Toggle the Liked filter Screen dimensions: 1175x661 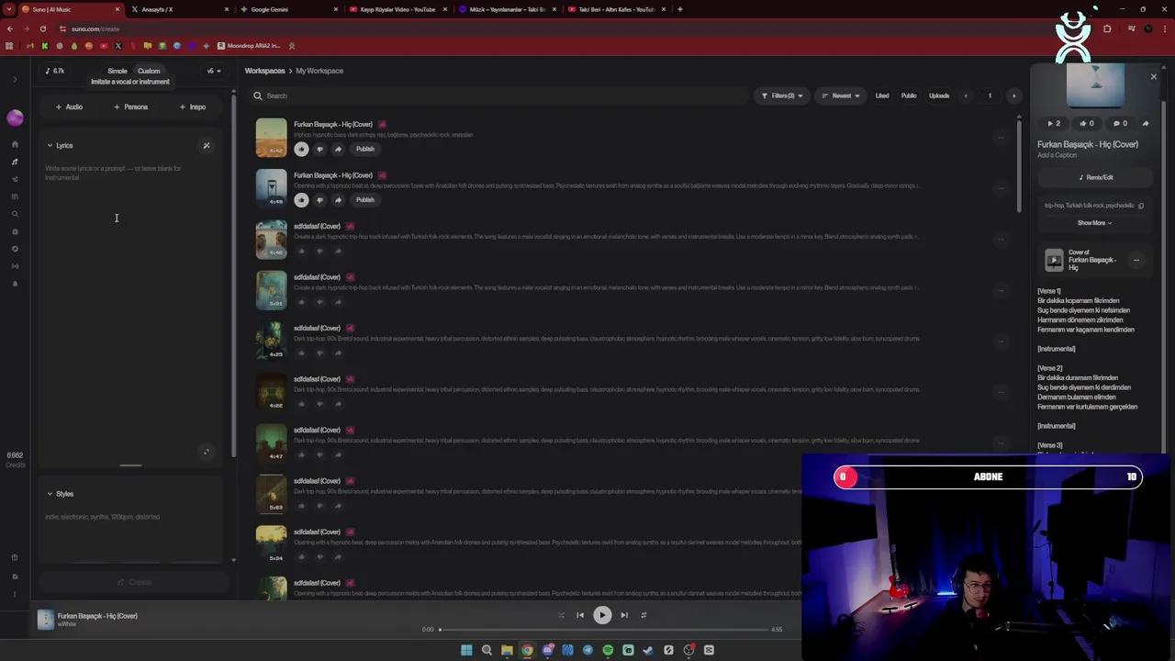pyautogui.click(x=882, y=95)
